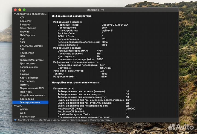The width and height of the screenshot is (197, 134).
Task: Select FireWire in the sidebar
Action: point(25,32)
